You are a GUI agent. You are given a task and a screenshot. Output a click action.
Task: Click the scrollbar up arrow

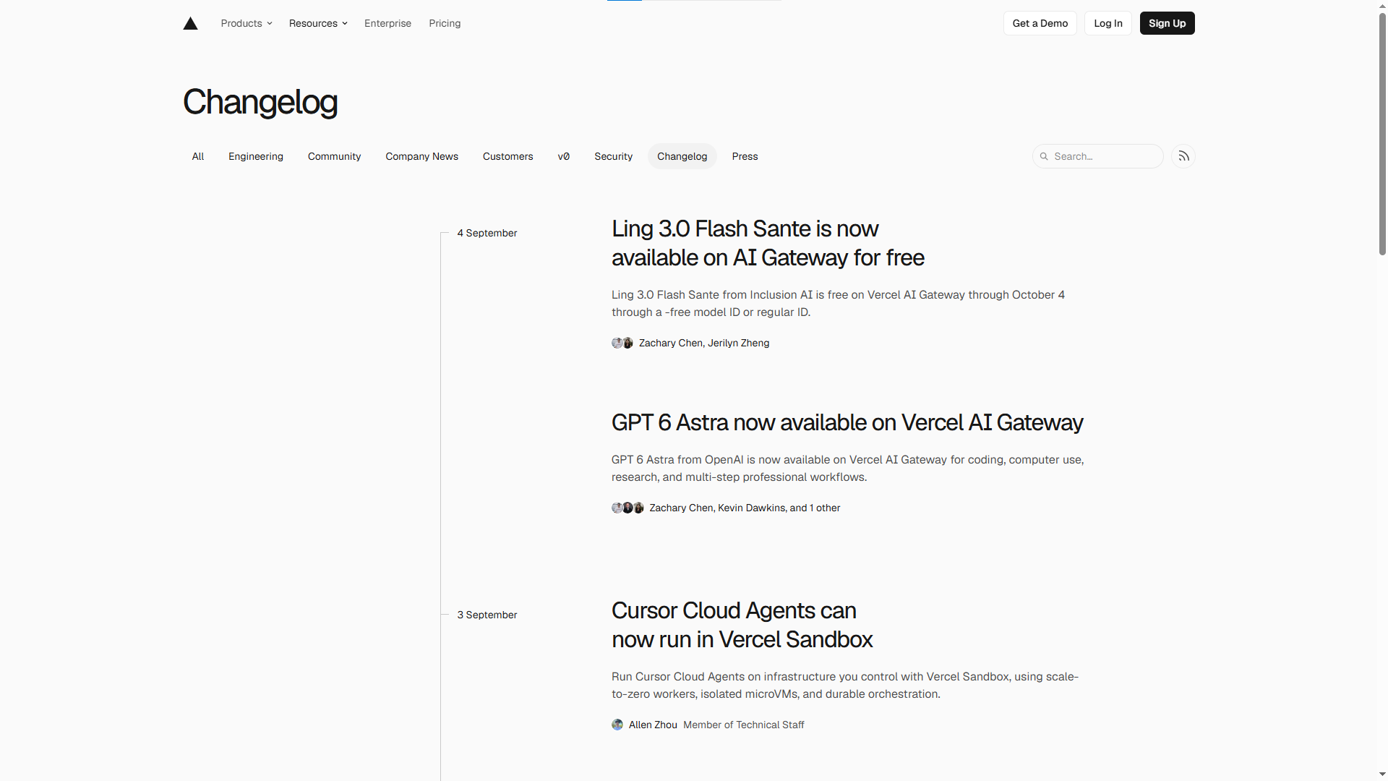pos(1382,6)
